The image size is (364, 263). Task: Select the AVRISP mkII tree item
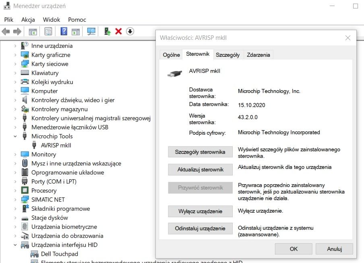point(56,146)
